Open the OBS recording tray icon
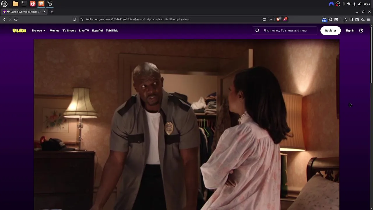The height and width of the screenshot is (210, 373). [x=338, y=4]
